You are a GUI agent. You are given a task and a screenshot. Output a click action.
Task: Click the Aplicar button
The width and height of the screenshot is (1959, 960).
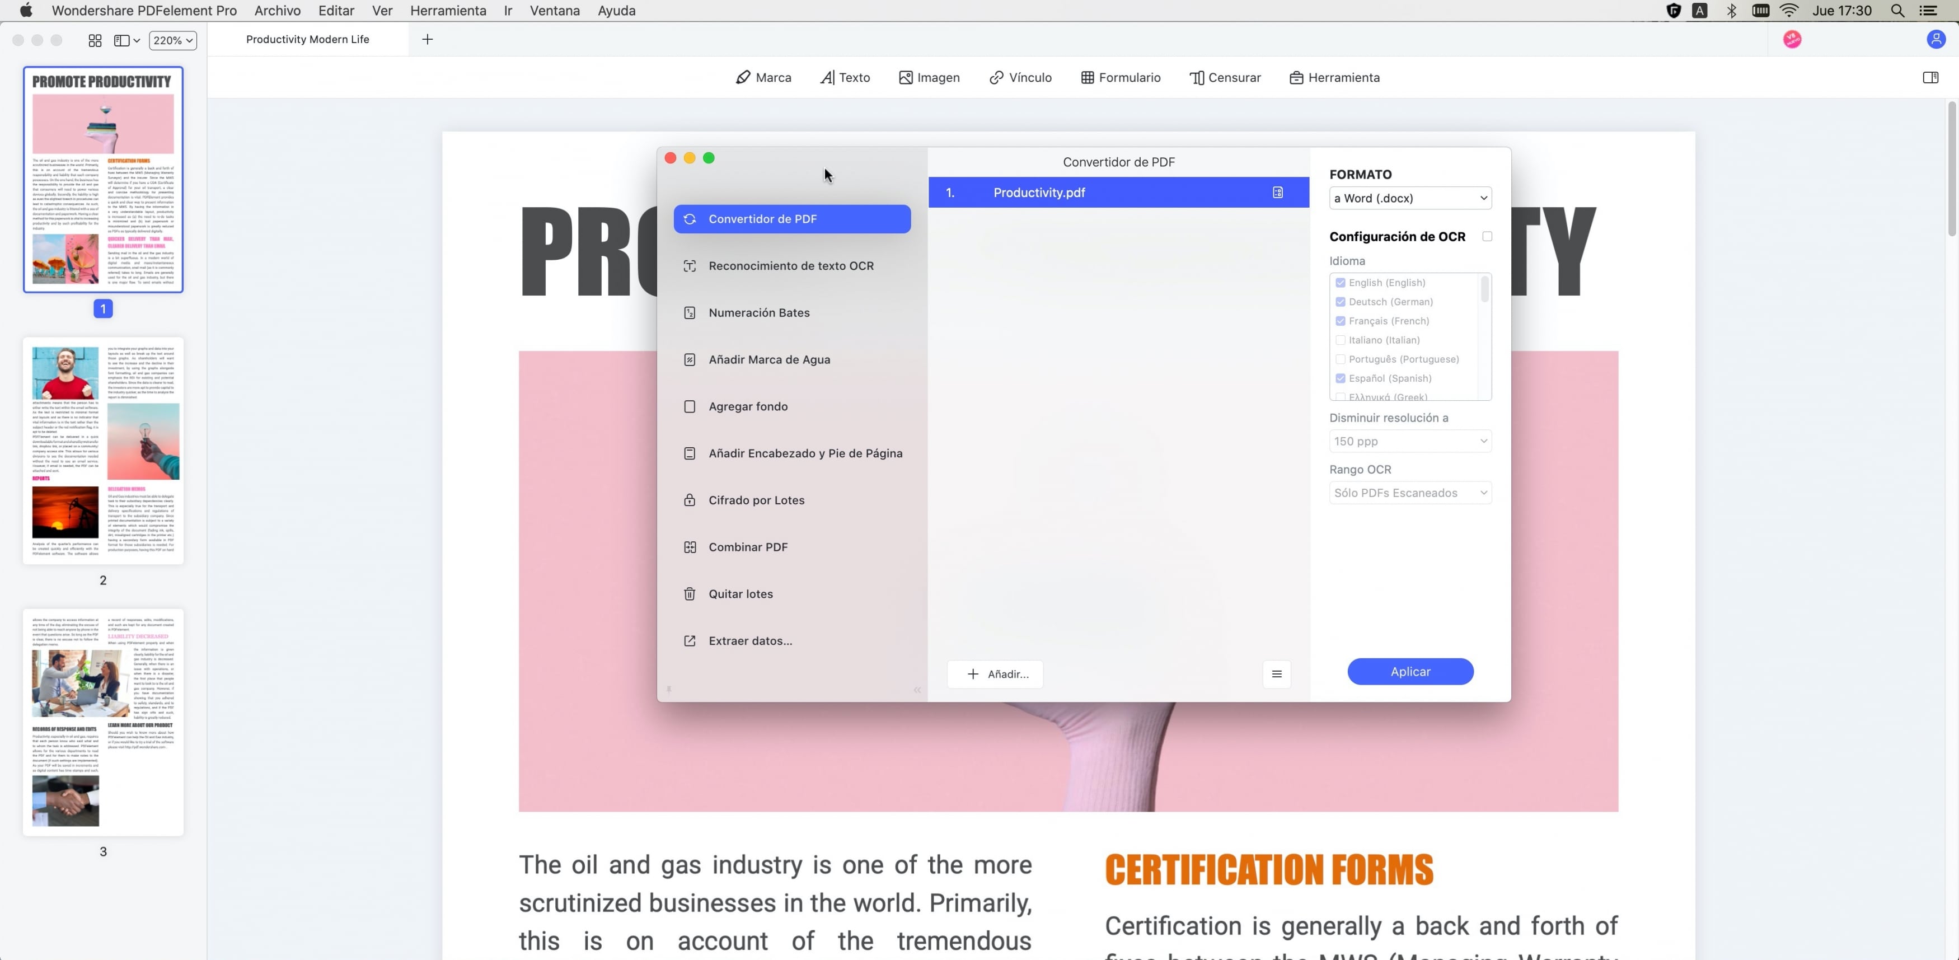(x=1410, y=671)
